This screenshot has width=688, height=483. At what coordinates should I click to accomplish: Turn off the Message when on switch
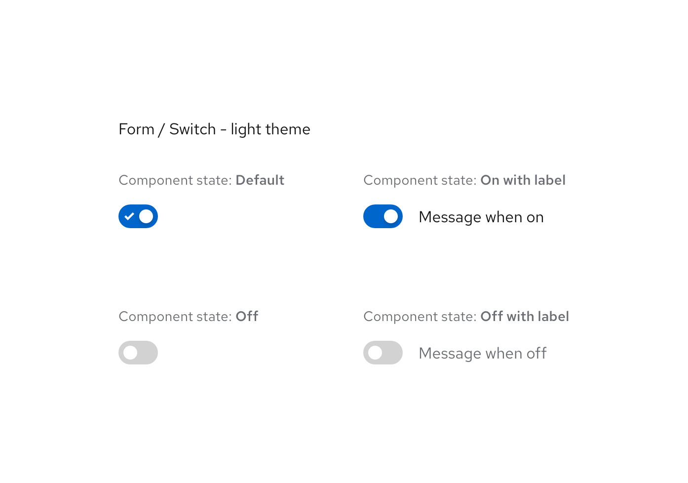click(x=383, y=216)
